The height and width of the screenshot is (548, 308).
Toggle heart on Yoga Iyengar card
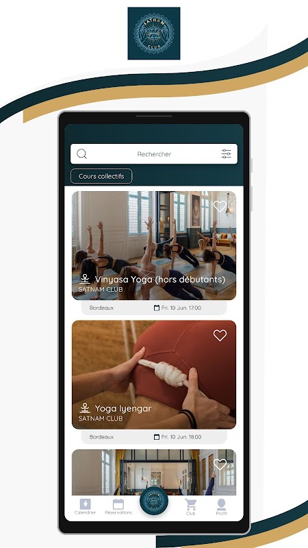click(220, 336)
